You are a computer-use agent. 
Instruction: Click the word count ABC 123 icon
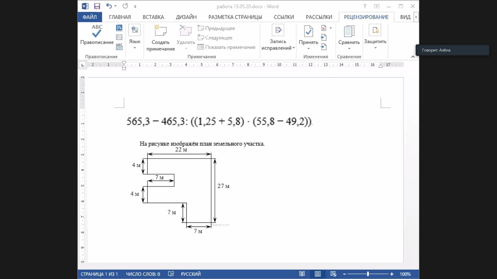pos(119,47)
